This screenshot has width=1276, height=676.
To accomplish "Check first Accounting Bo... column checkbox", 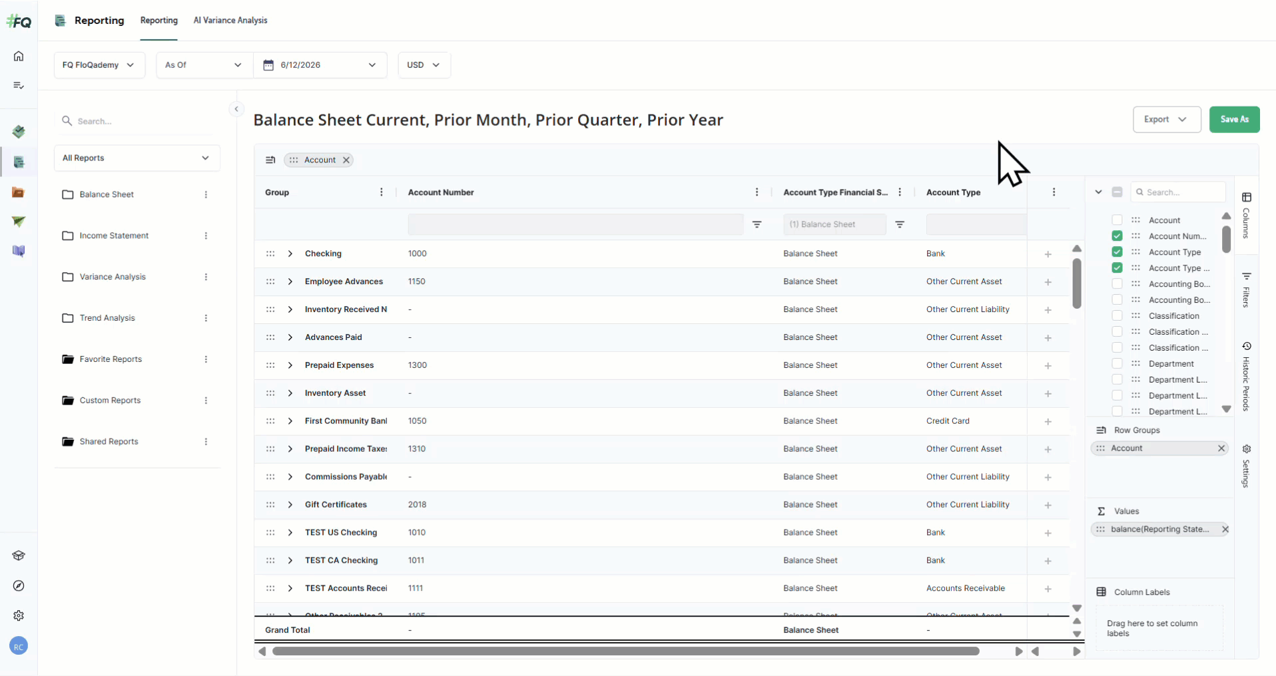I will coord(1117,284).
